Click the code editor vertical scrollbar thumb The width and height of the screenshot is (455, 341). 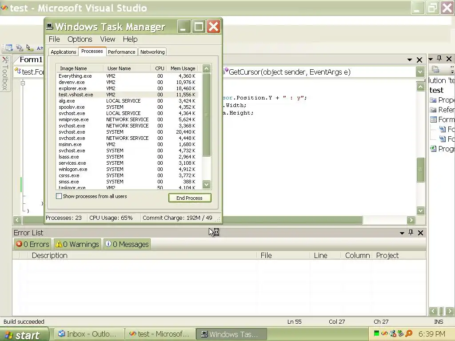coord(420,170)
